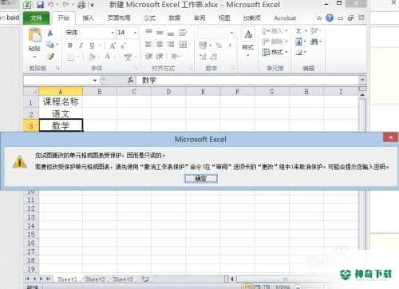Expand the formula bar
The width and height of the screenshot is (399, 289).
[361, 79]
